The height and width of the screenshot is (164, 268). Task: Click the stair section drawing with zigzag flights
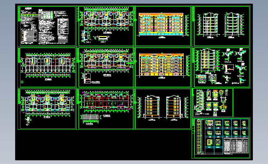pyautogui.click(x=199, y=101)
